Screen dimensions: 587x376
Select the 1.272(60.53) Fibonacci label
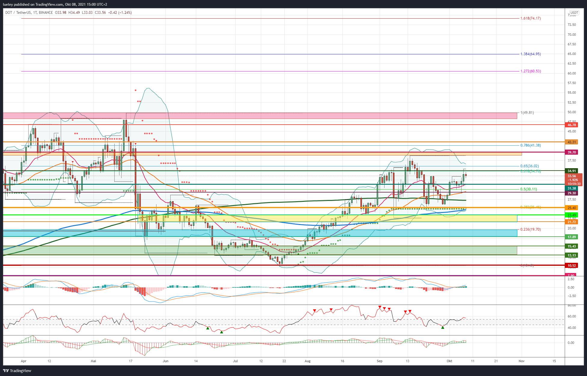(x=530, y=71)
